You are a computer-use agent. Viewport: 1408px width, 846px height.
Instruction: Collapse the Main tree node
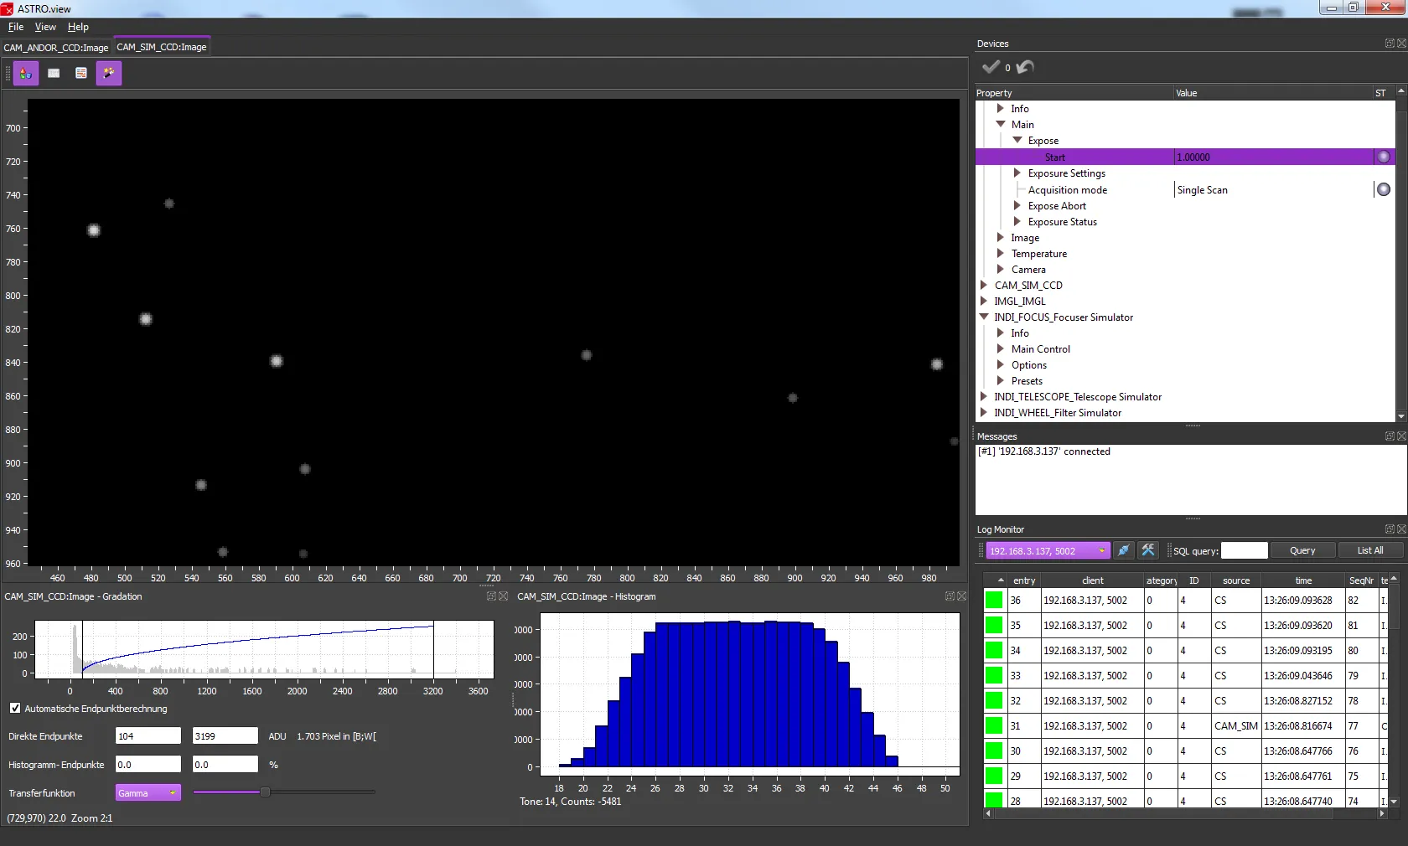tap(1001, 124)
